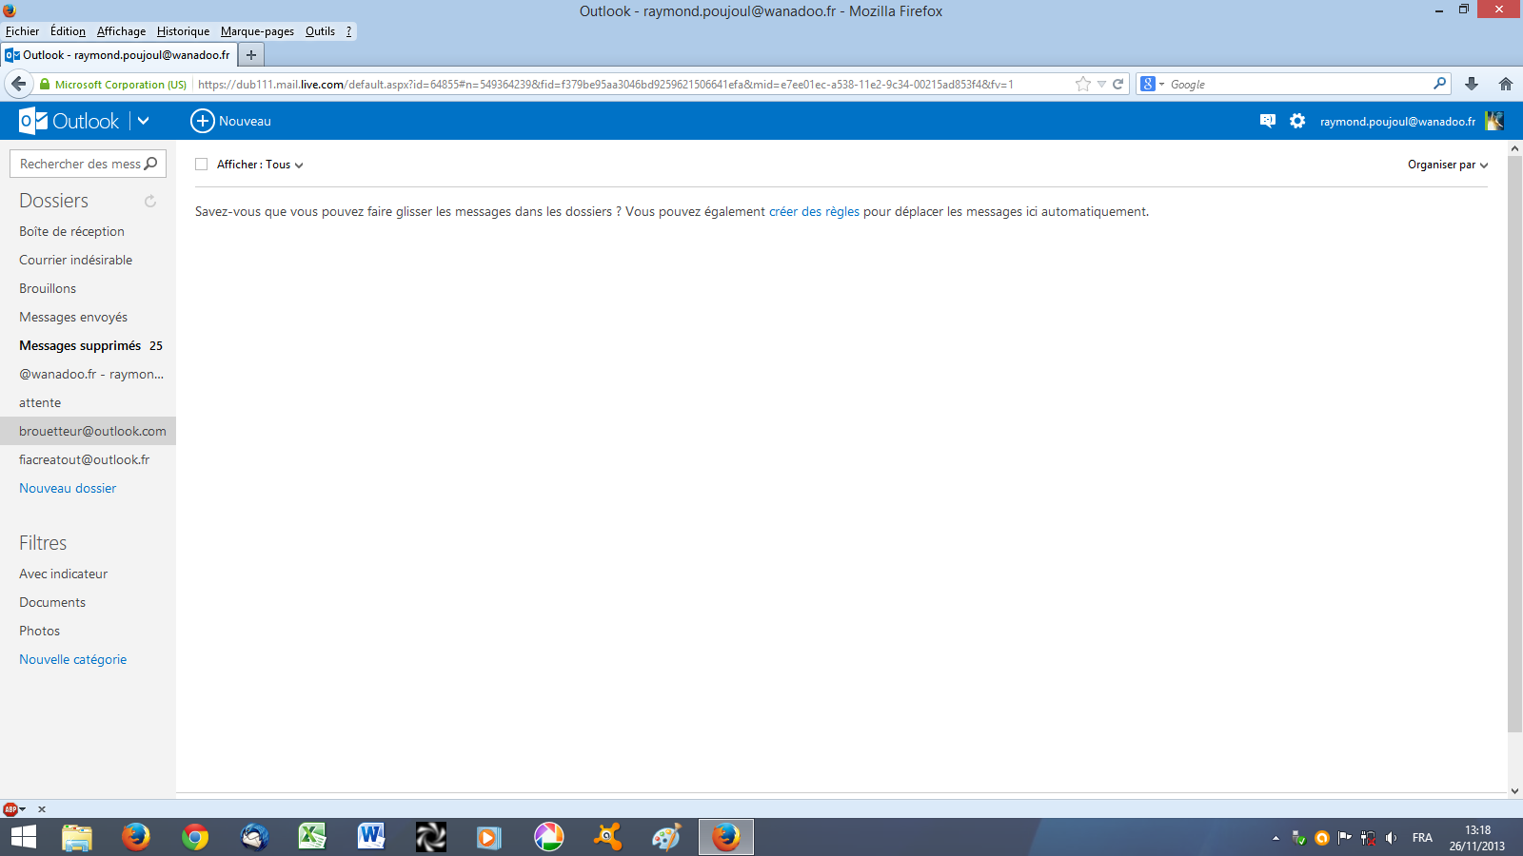Open Picasa from the taskbar

click(x=548, y=837)
